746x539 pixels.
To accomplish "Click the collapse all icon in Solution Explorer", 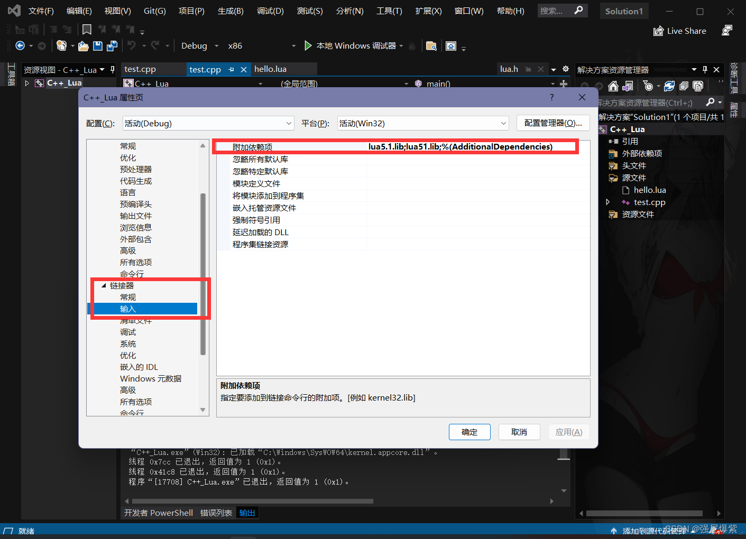I will [684, 86].
